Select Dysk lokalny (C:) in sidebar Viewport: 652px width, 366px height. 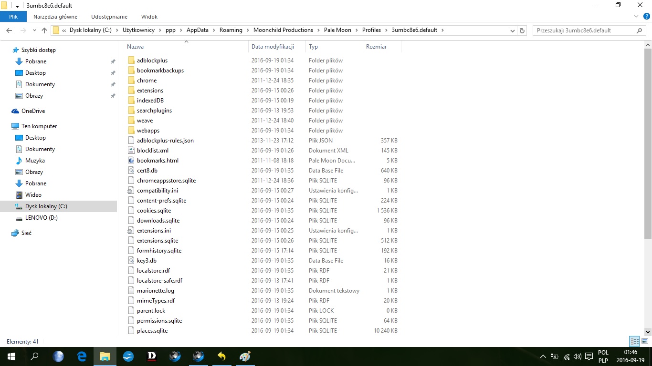click(x=46, y=206)
